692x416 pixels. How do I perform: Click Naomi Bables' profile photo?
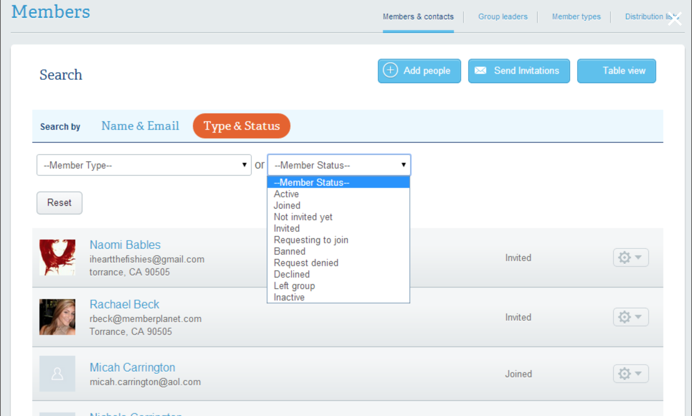[x=57, y=257]
